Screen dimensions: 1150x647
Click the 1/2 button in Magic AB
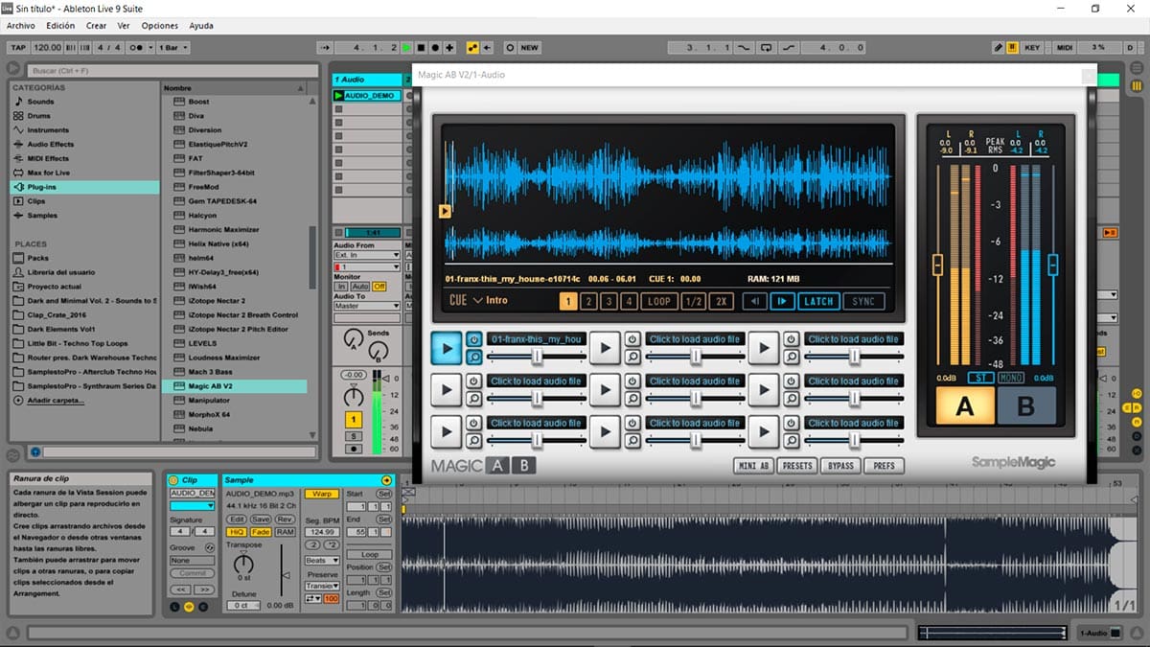coord(692,301)
